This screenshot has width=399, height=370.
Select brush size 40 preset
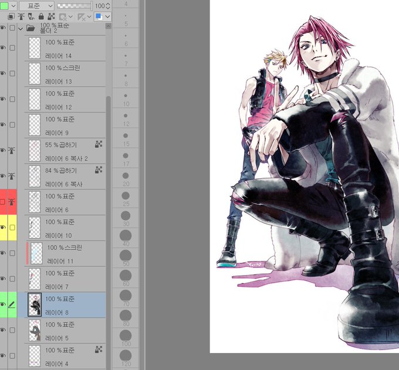click(x=126, y=238)
